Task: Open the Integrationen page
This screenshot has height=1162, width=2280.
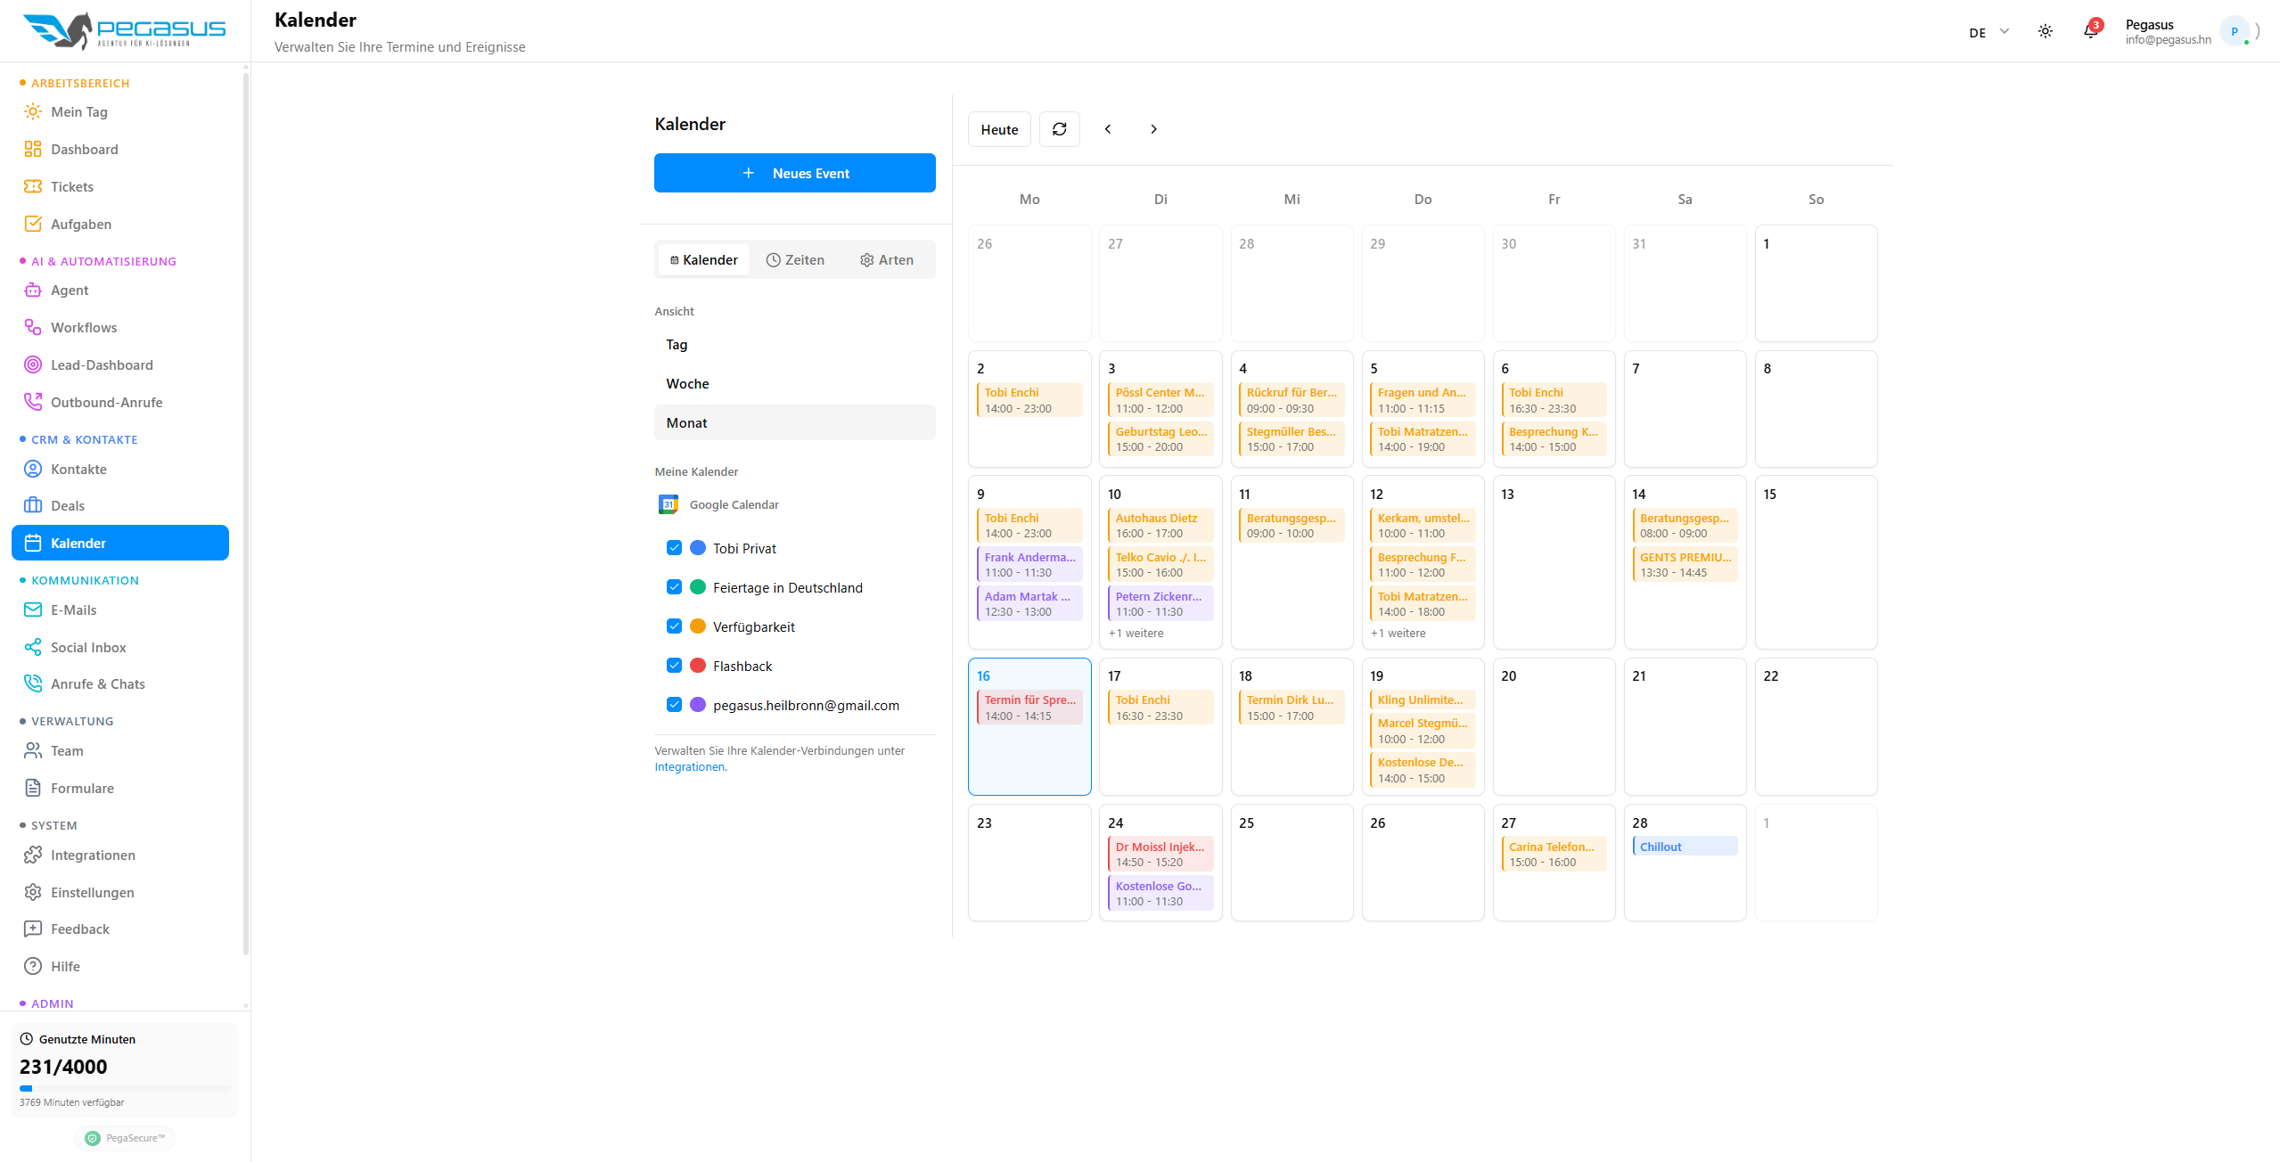Action: 93,855
